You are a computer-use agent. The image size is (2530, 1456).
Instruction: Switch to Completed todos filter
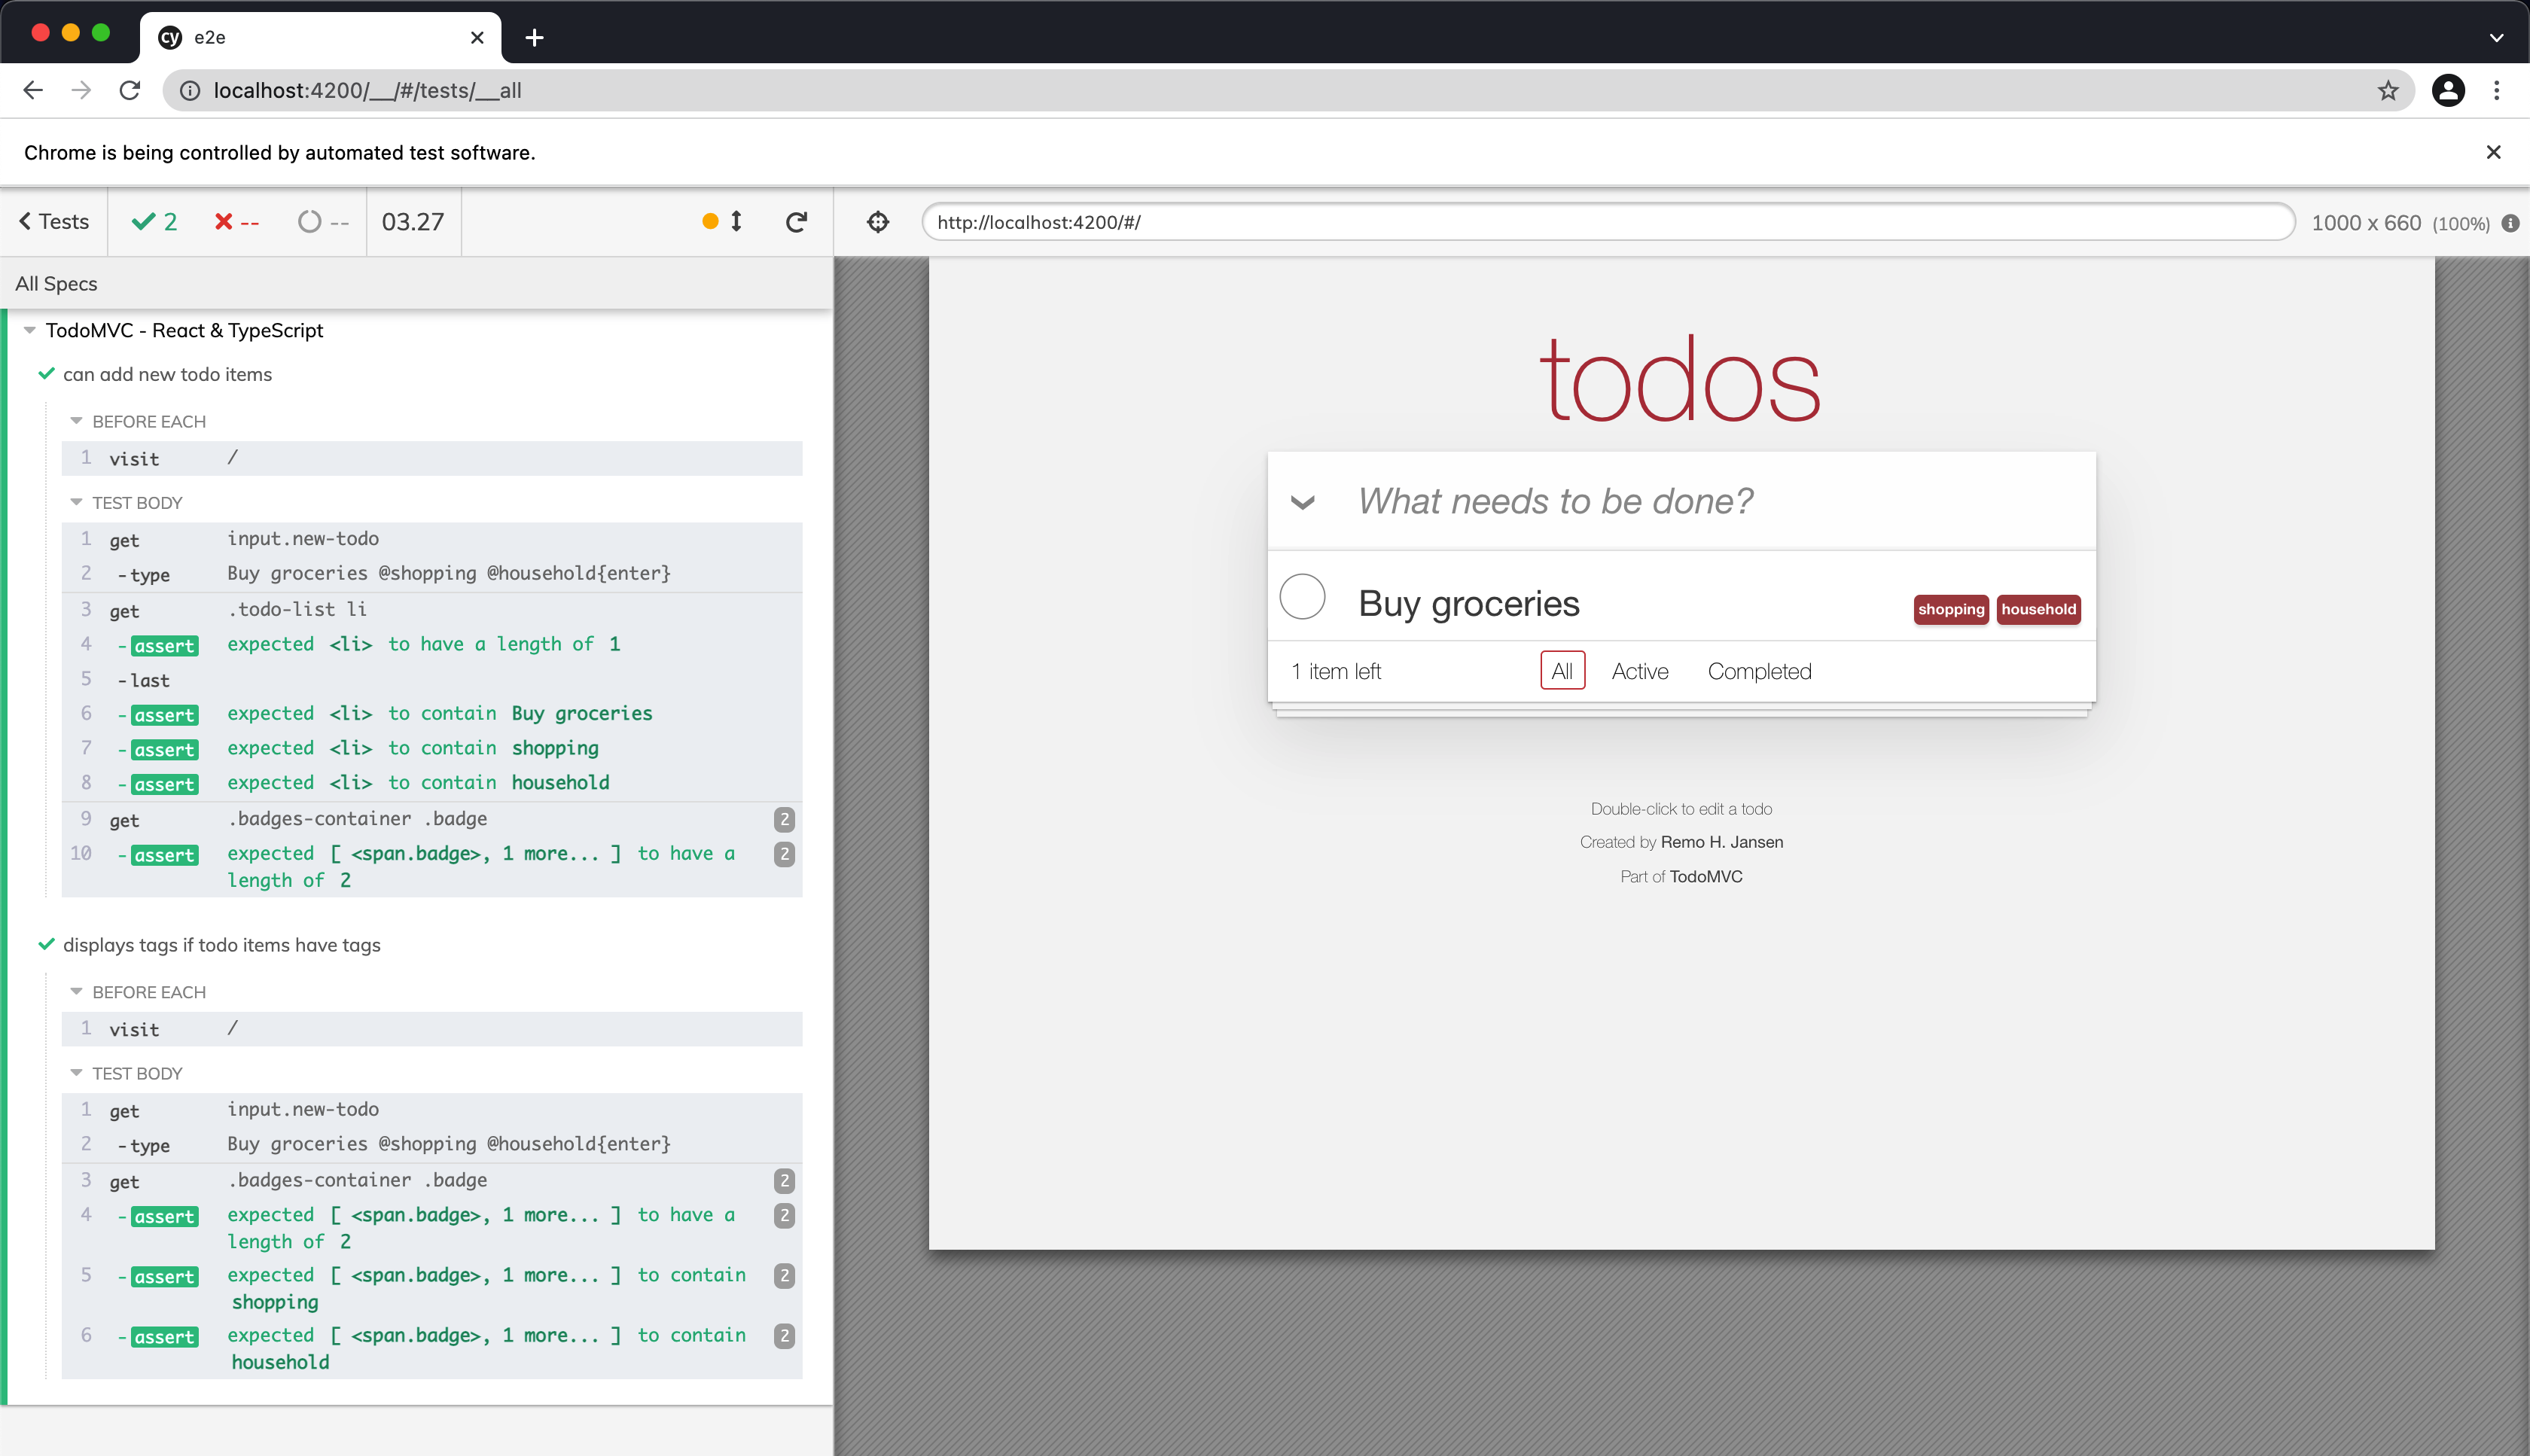pos(1758,671)
